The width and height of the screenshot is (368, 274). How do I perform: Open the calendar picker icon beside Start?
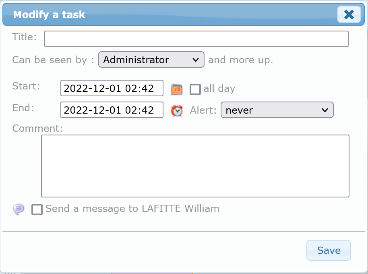click(x=177, y=89)
